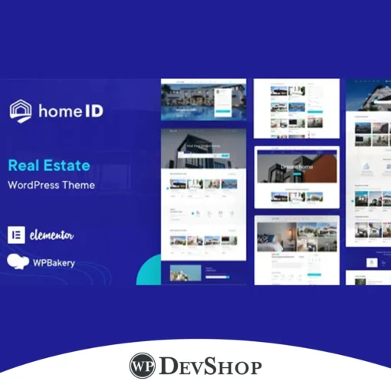
Task: Click the homeID house logo icon
Action: (21, 111)
